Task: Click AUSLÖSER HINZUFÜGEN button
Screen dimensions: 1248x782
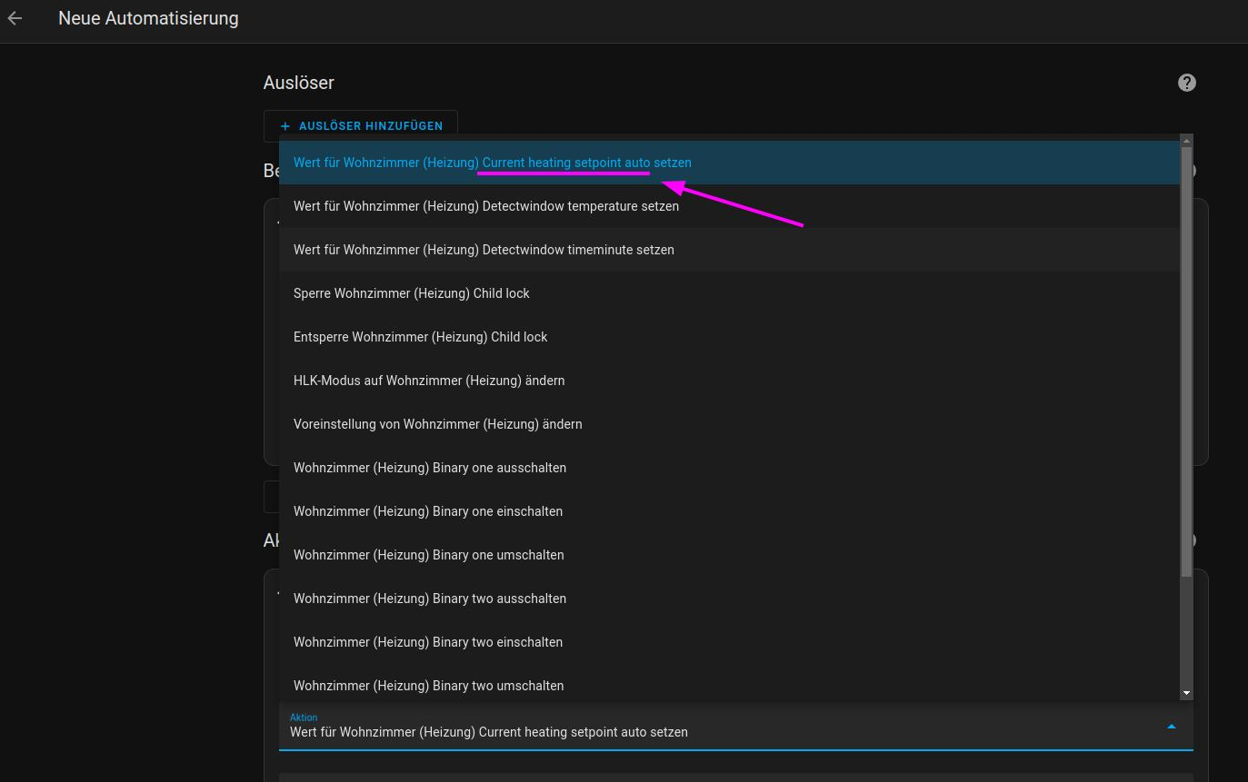Action: pyautogui.click(x=361, y=125)
